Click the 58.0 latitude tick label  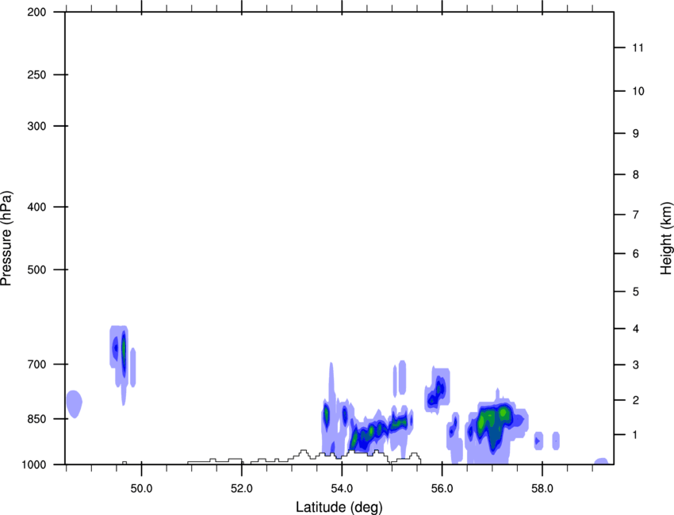(x=542, y=489)
